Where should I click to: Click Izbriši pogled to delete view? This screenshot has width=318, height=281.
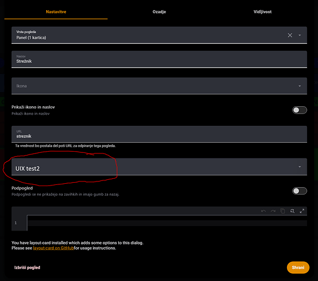pyautogui.click(x=27, y=268)
